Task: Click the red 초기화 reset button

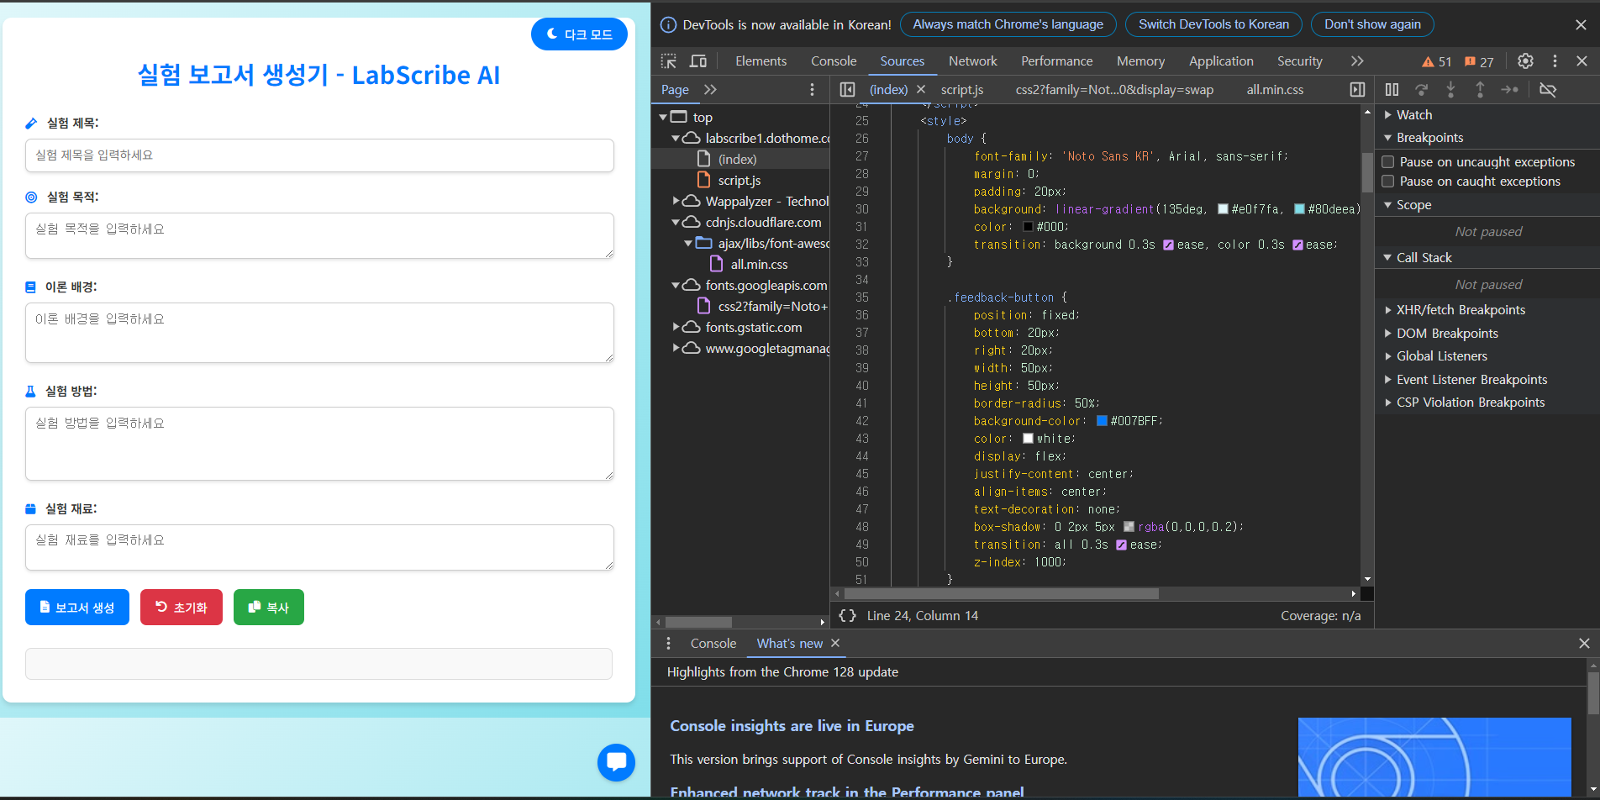Action: coord(182,608)
